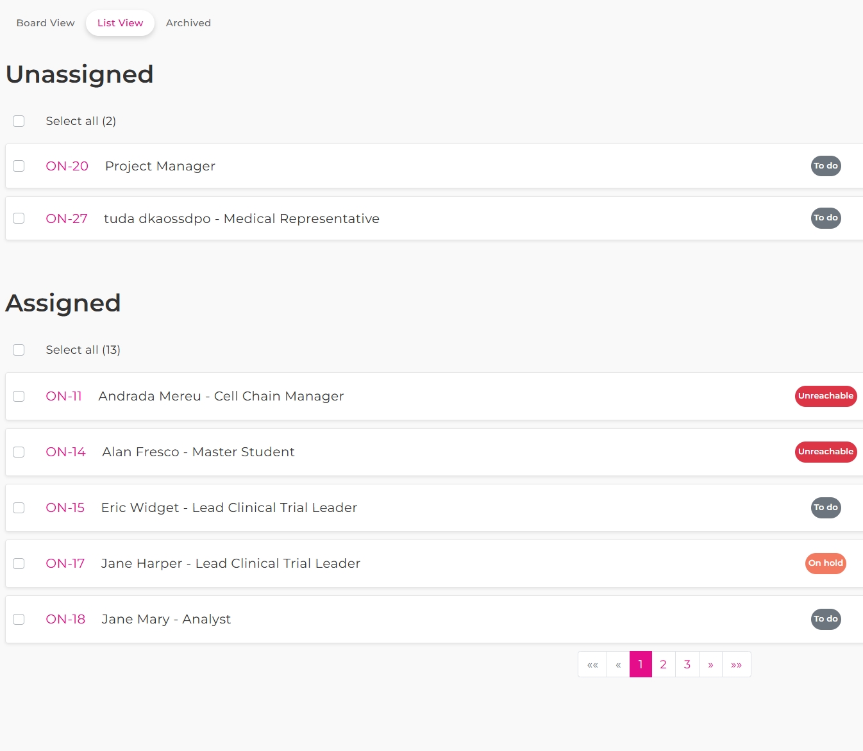
Task: Go to pagination page 3
Action: click(687, 664)
